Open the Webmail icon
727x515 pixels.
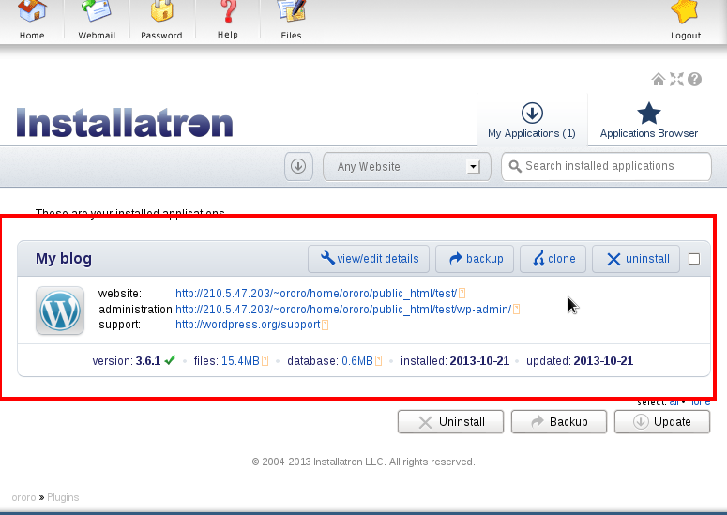tap(97, 11)
